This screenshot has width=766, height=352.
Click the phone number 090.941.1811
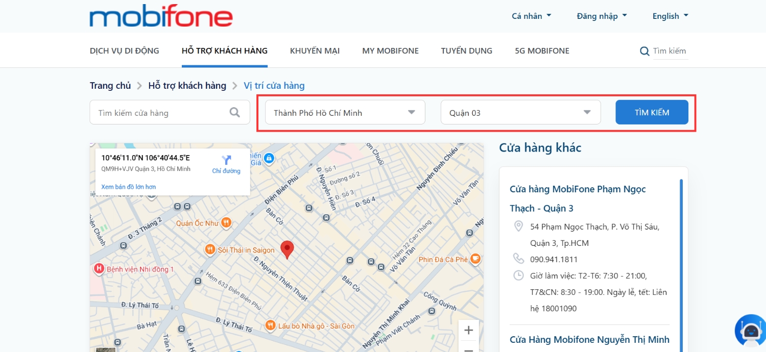(x=554, y=259)
